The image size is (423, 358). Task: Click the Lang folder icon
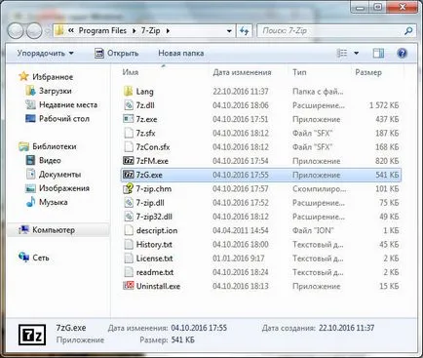pos(129,91)
